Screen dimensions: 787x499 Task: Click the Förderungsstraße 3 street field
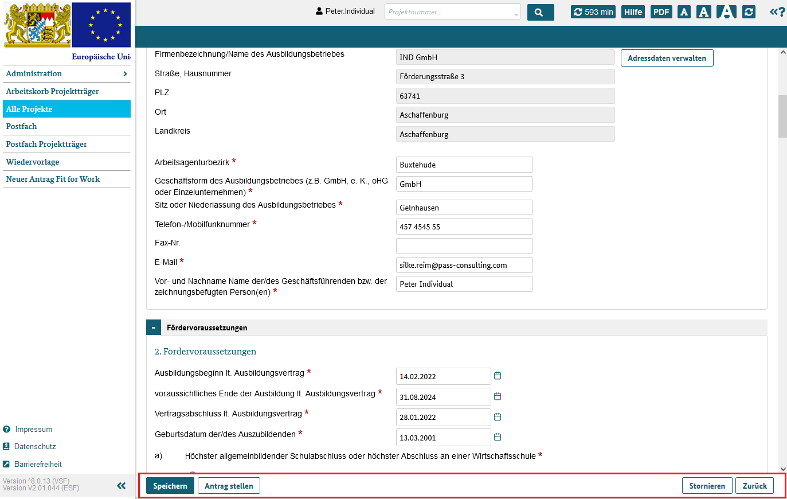(505, 76)
